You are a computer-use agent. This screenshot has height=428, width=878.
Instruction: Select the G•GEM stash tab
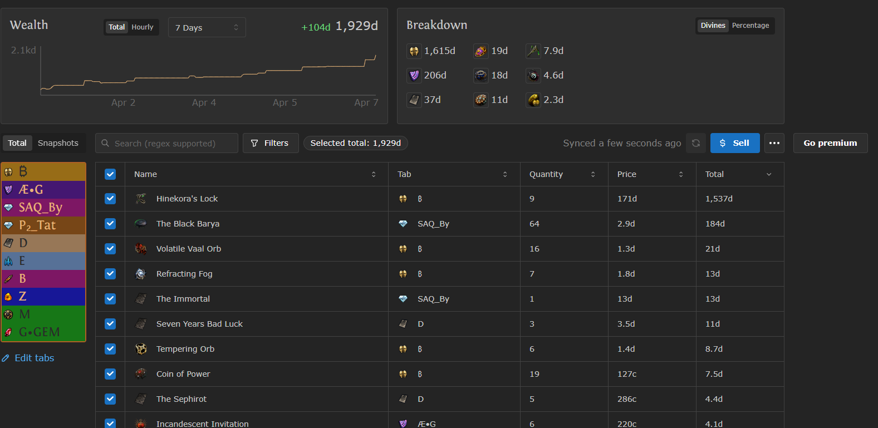point(43,332)
